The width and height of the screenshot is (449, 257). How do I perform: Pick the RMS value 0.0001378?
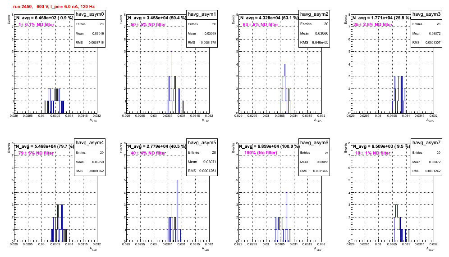click(208, 43)
